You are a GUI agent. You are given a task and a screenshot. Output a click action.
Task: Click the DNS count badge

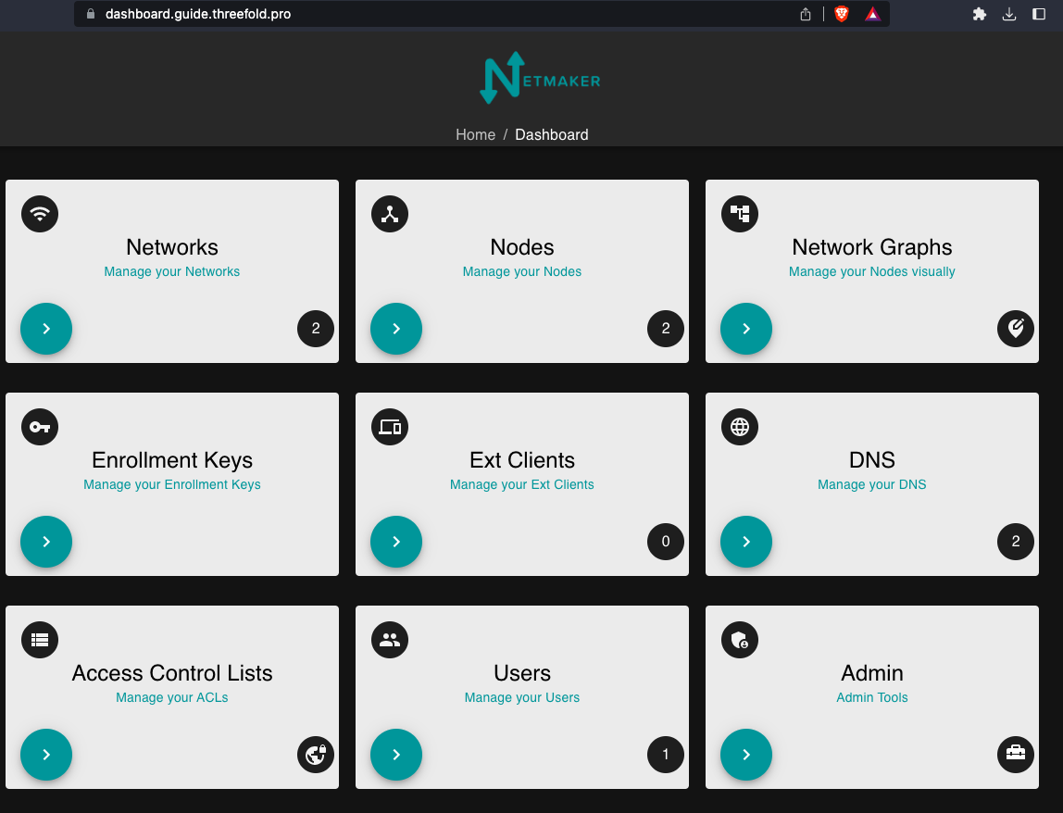click(1016, 542)
